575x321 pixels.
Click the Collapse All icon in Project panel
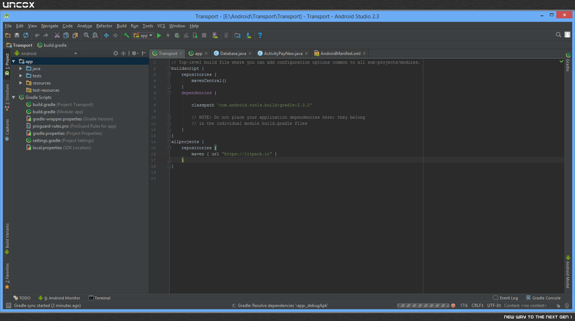[123, 53]
